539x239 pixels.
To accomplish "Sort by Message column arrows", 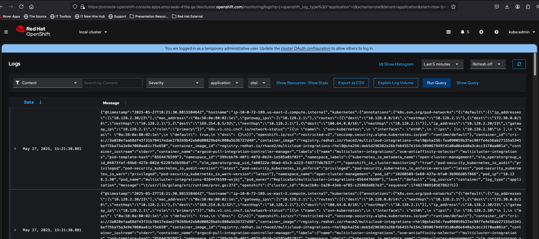I will [x=125, y=103].
